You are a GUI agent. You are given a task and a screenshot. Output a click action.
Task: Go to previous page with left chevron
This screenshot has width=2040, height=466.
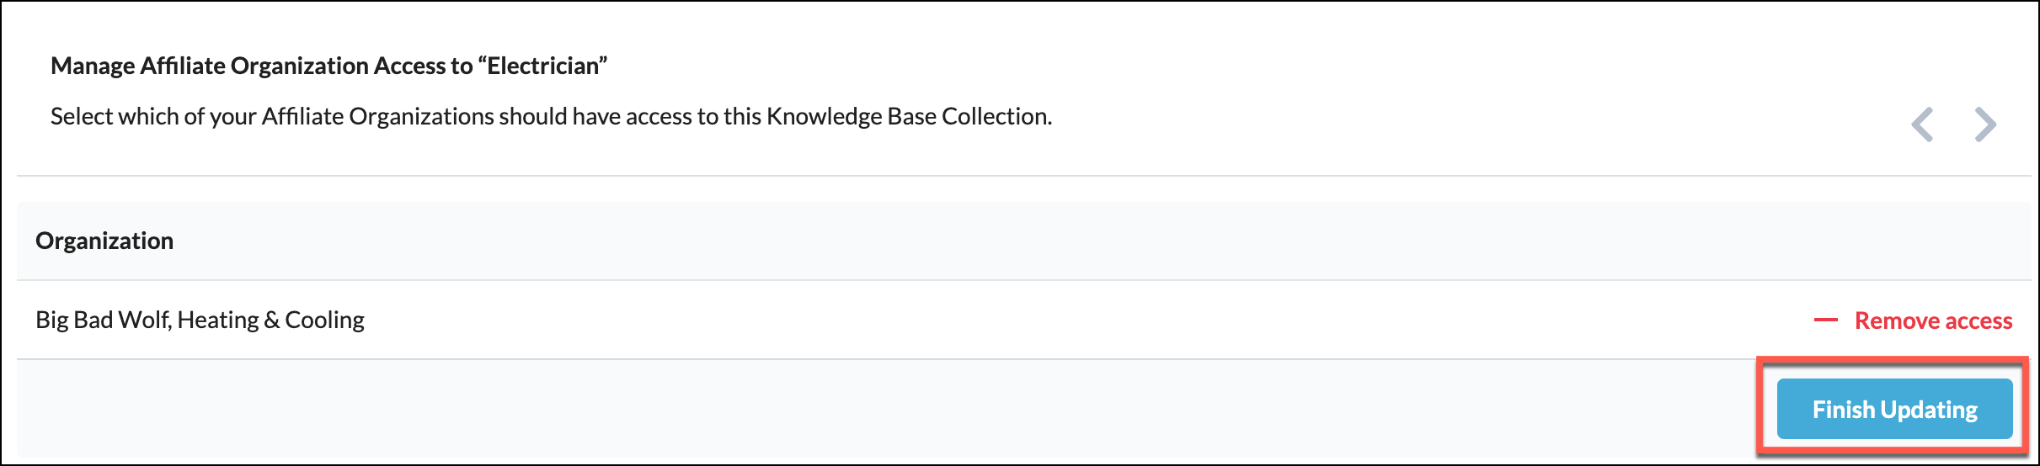(x=1922, y=124)
